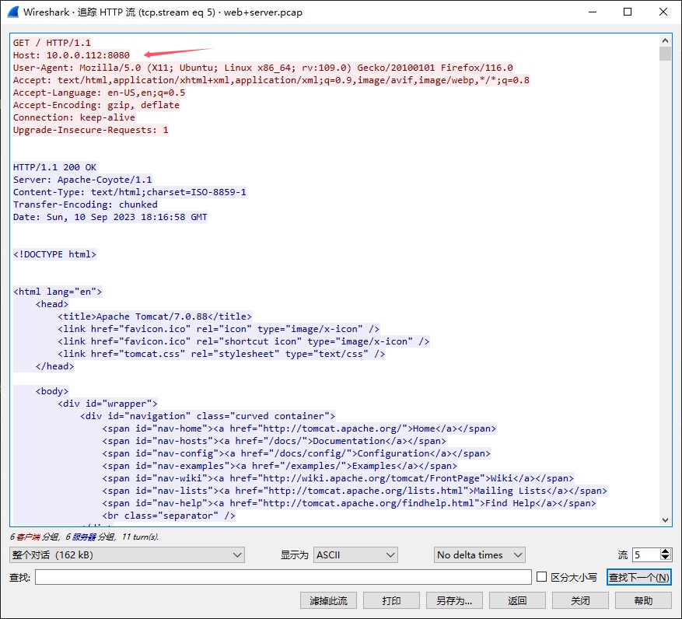Click the HTTP/1.1 200 OK response line
The height and width of the screenshot is (619, 682).
[54, 167]
